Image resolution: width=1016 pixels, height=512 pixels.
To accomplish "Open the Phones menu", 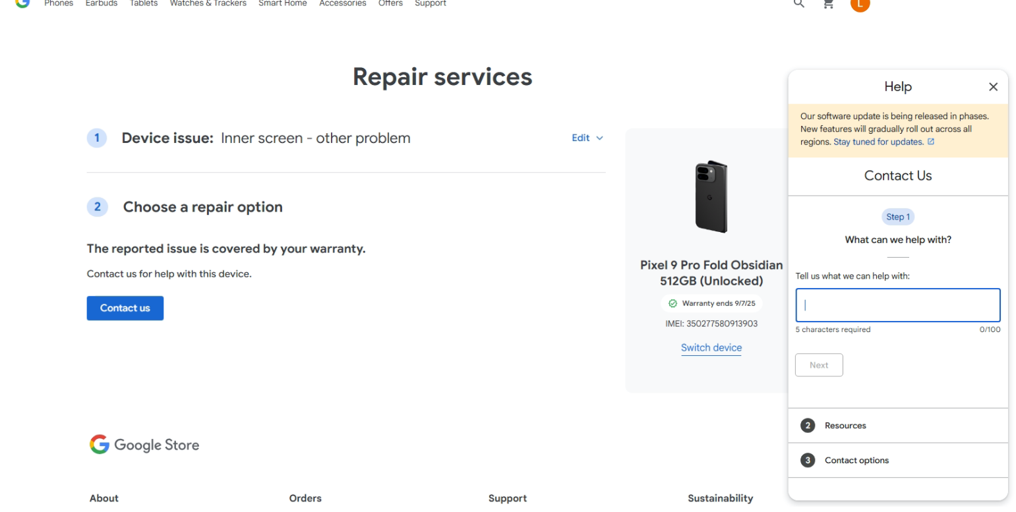I will coord(59,3).
